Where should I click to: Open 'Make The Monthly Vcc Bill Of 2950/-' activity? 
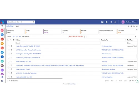28,46
